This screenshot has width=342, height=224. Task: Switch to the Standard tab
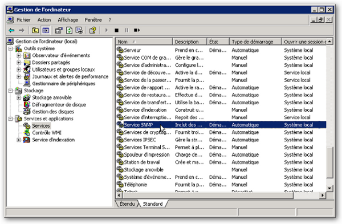[x=153, y=203]
